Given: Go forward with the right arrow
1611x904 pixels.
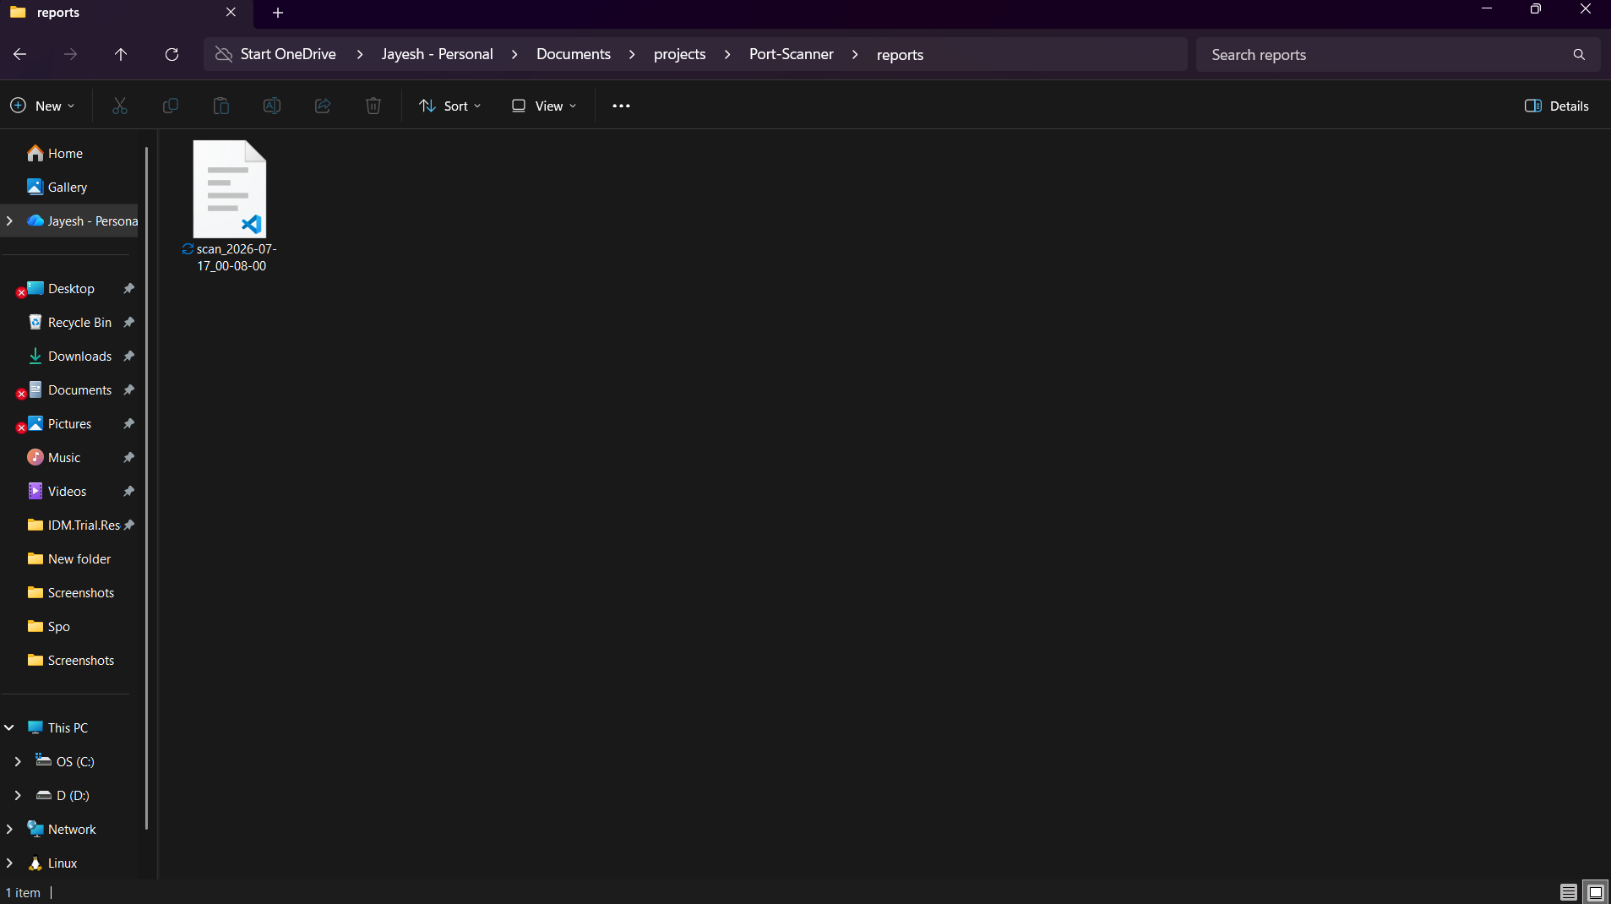Looking at the screenshot, I should (x=71, y=54).
